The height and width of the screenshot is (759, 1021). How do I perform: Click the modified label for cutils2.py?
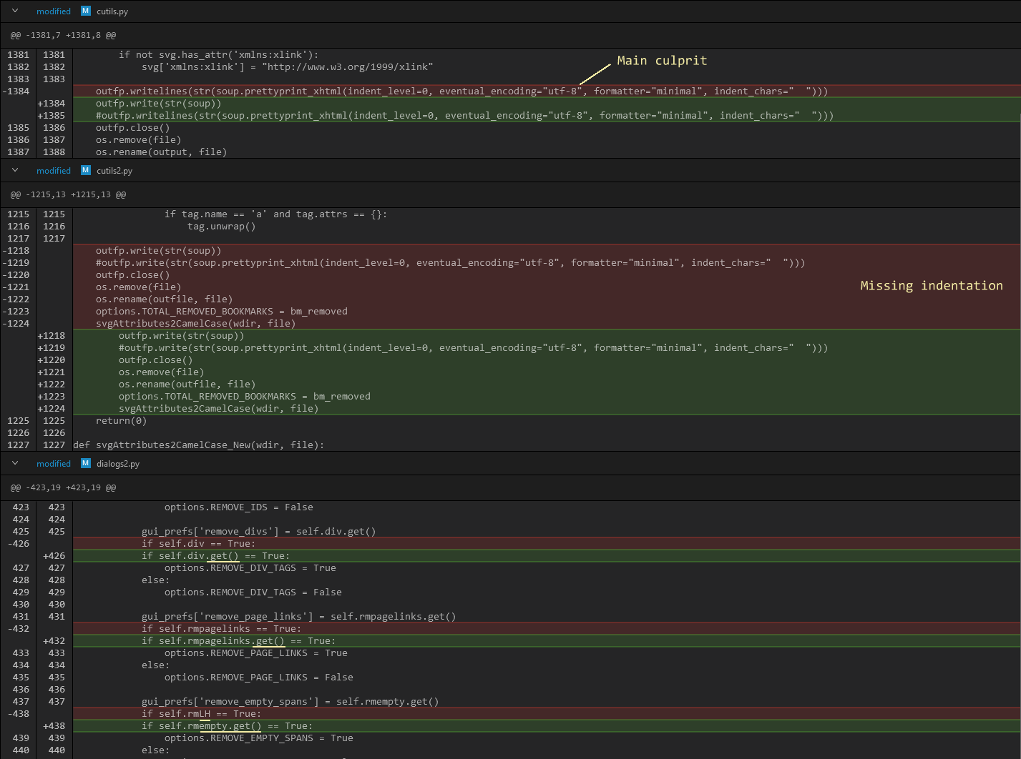54,171
